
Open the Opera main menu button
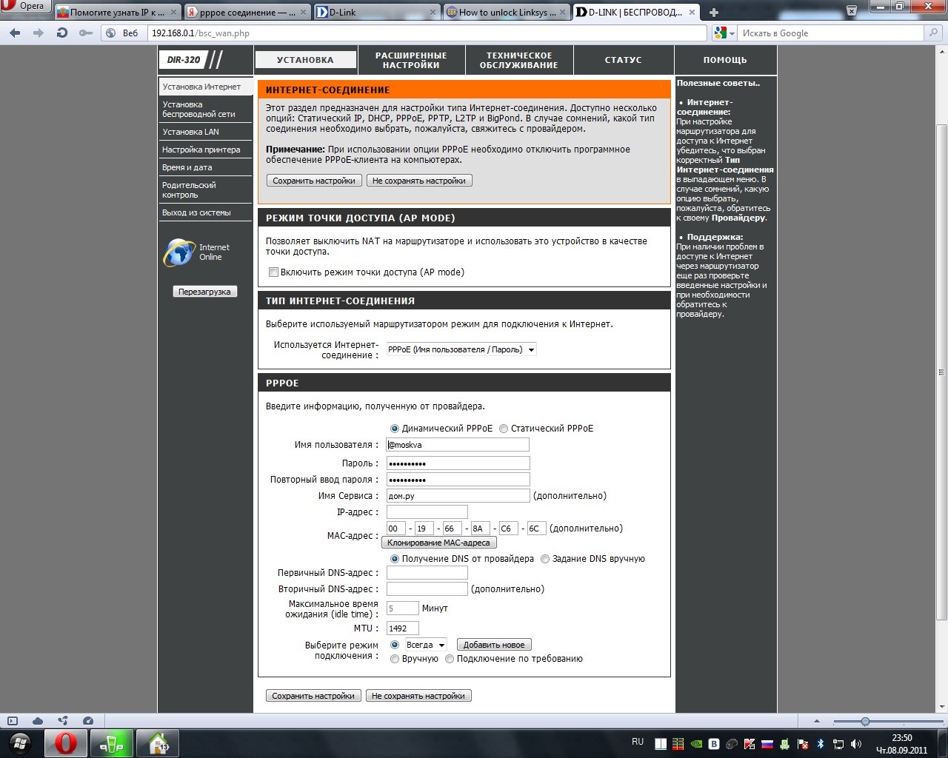25,6
